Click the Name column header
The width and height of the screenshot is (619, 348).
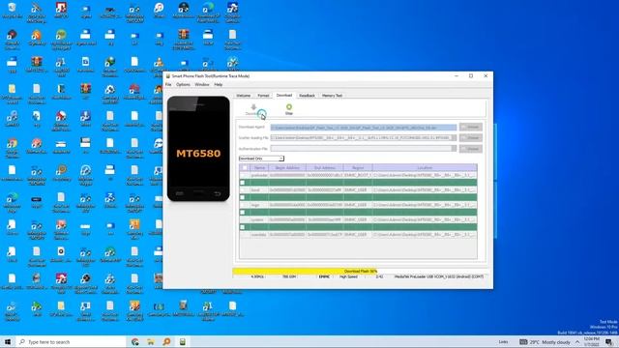(x=259, y=167)
